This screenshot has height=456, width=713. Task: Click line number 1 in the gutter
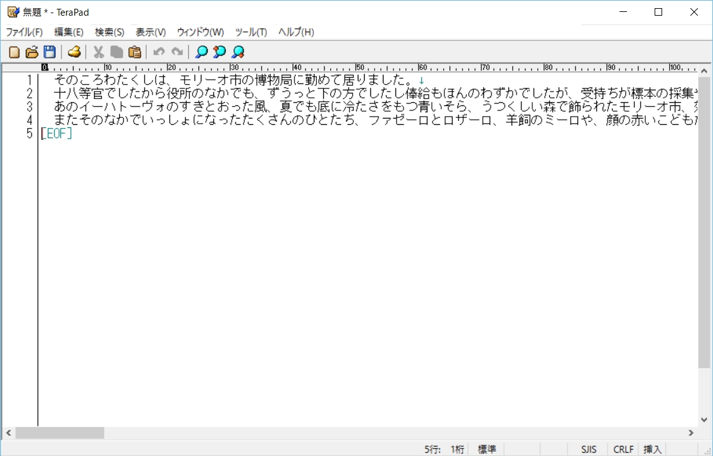[29, 80]
